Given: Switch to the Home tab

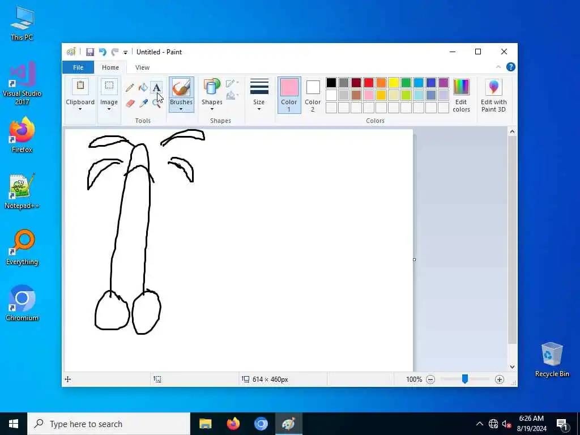Looking at the screenshot, I should [x=110, y=67].
